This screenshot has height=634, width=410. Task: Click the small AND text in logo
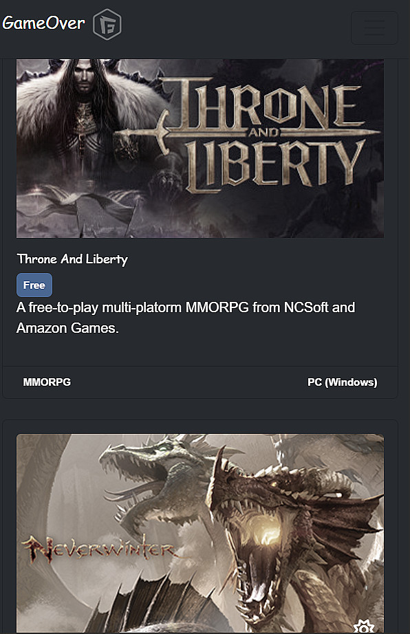click(x=263, y=133)
